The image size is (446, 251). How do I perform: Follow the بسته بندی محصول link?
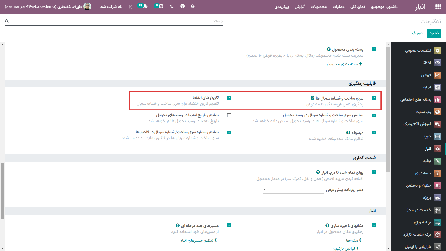(x=344, y=64)
